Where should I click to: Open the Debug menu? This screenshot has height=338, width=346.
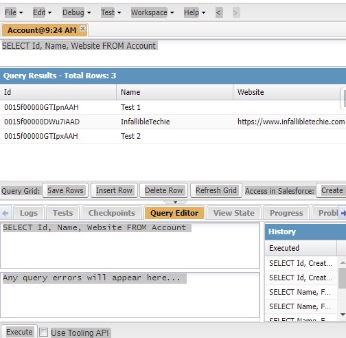76,12
